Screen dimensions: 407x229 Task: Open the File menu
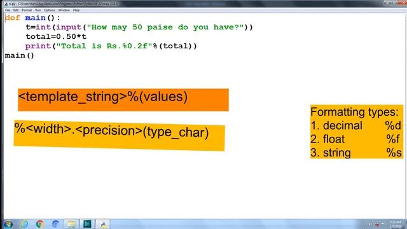click(8, 10)
